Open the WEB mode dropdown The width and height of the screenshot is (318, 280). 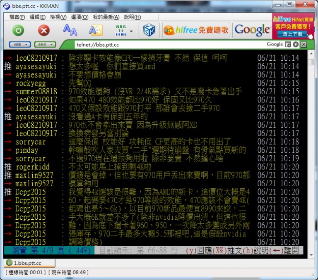pyautogui.click(x=20, y=45)
